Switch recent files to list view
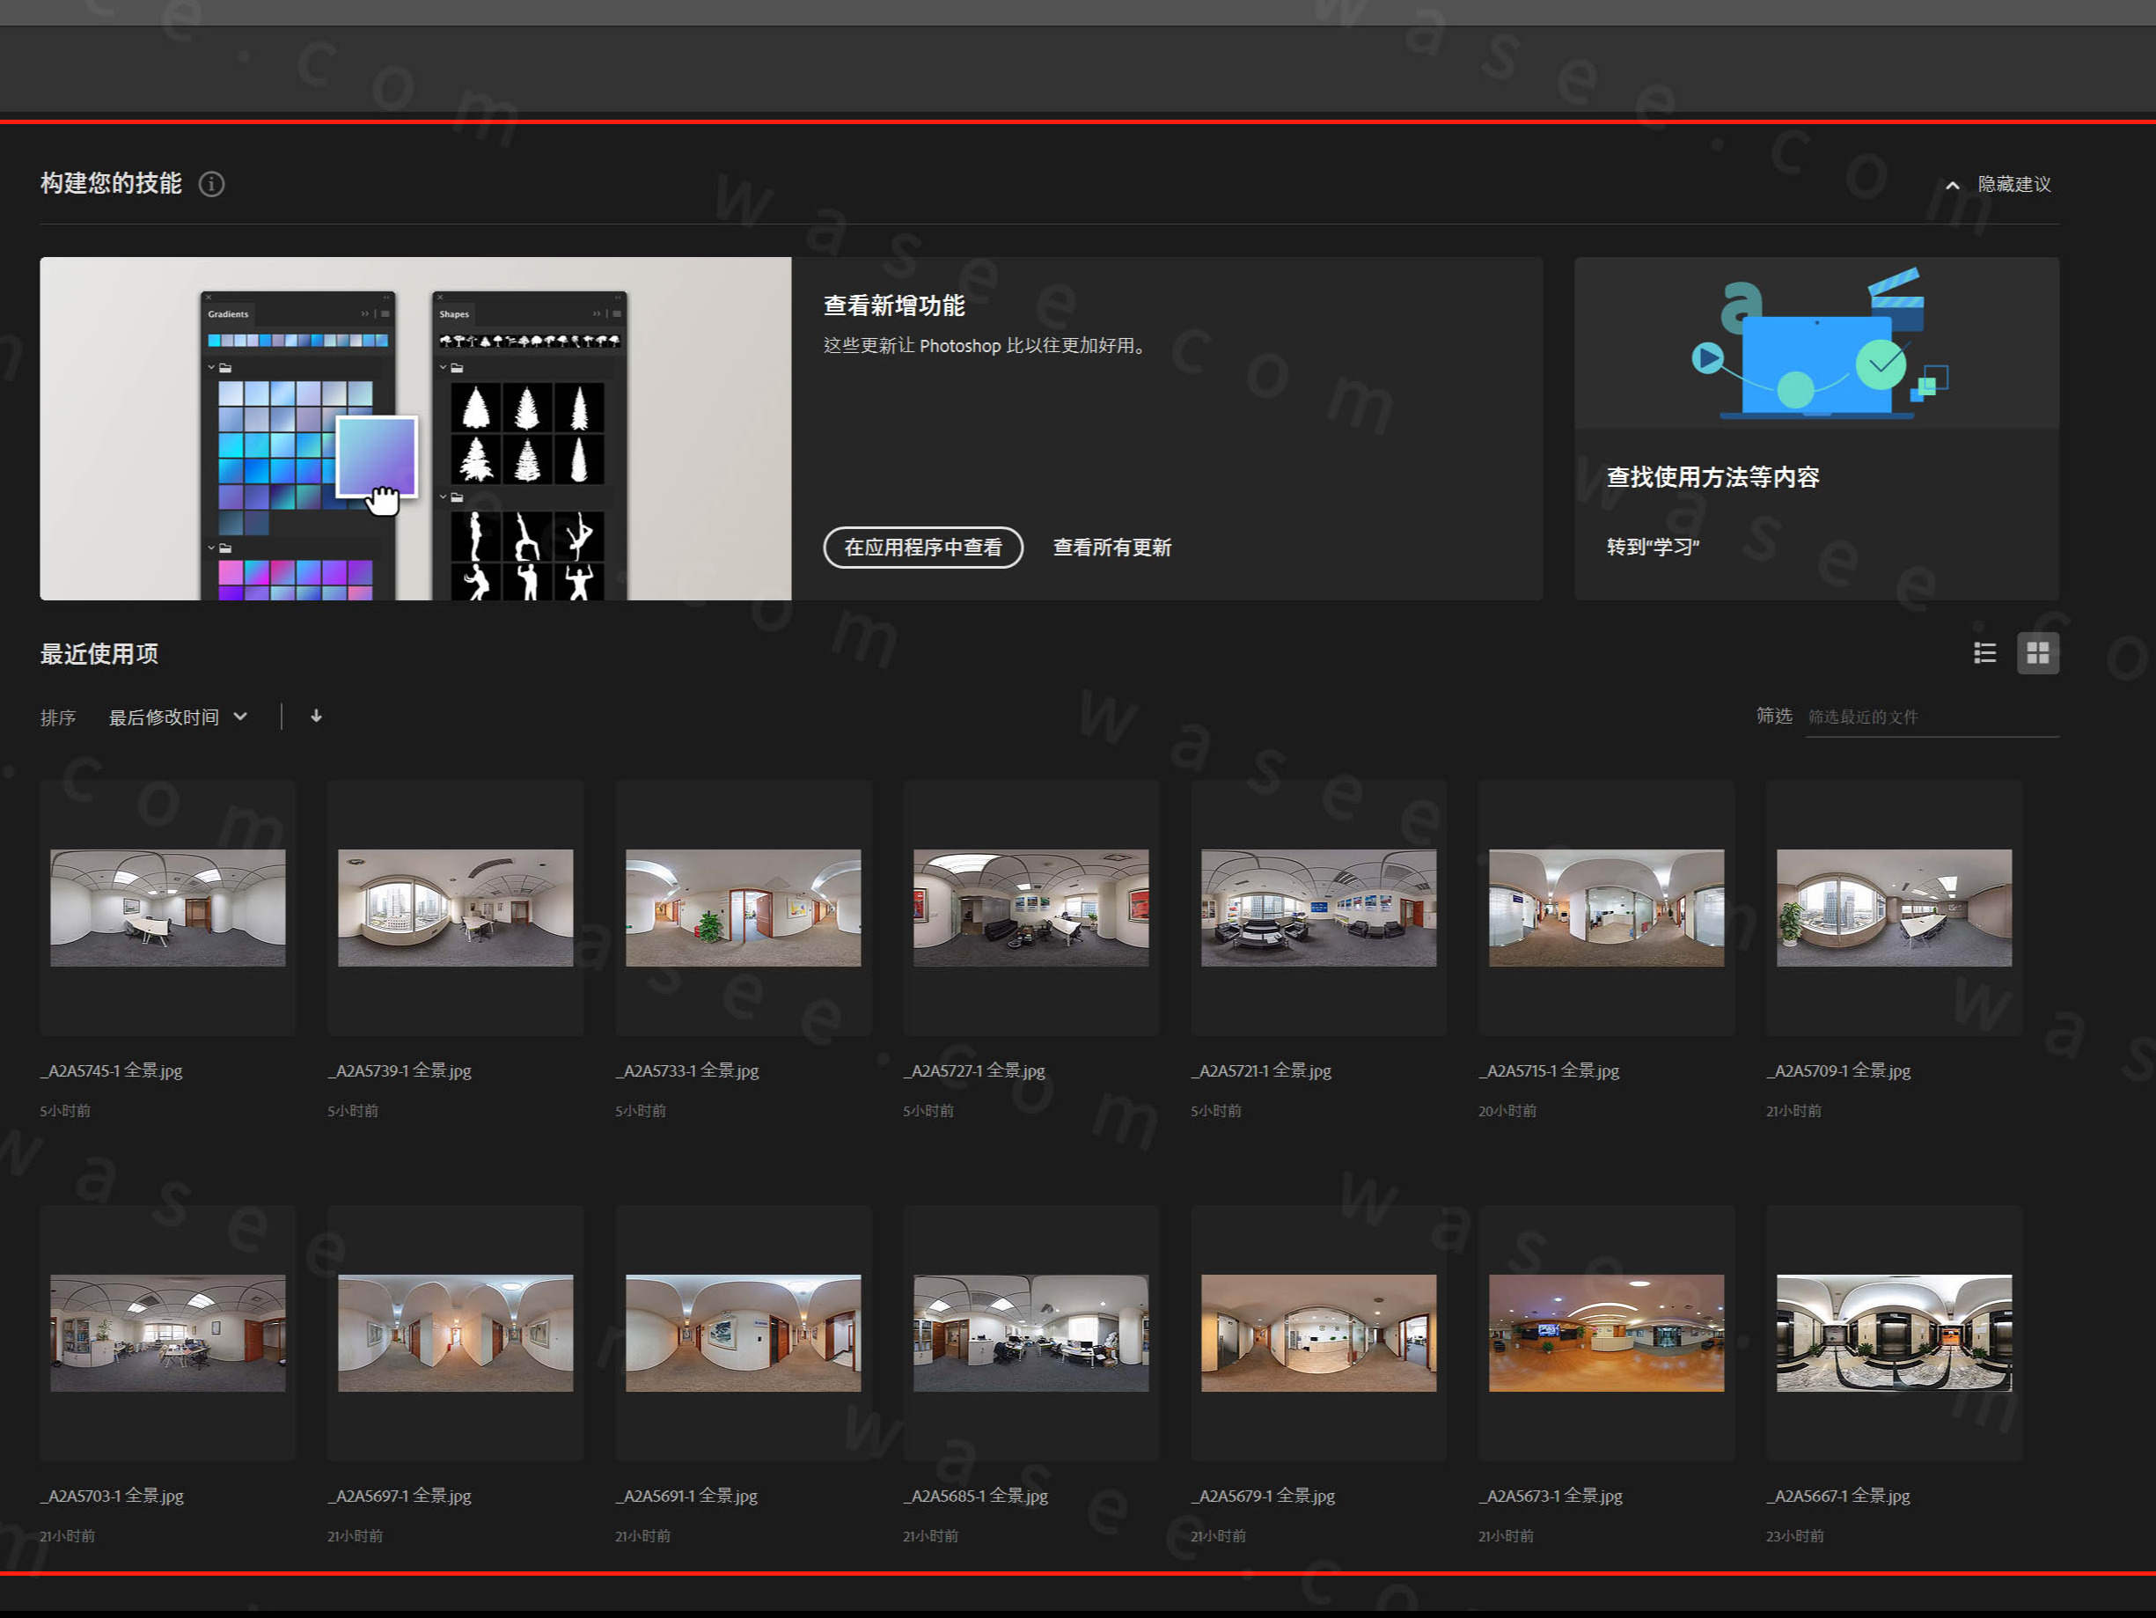 1985,652
